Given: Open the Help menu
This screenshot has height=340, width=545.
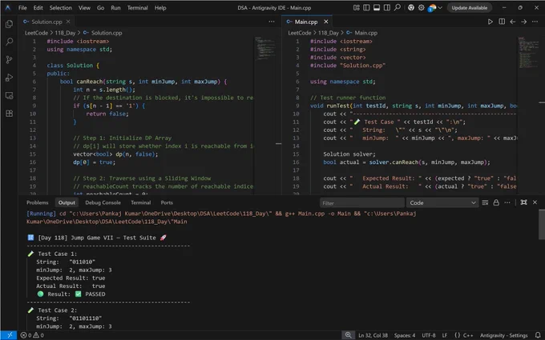Looking at the screenshot, I should click(x=160, y=8).
